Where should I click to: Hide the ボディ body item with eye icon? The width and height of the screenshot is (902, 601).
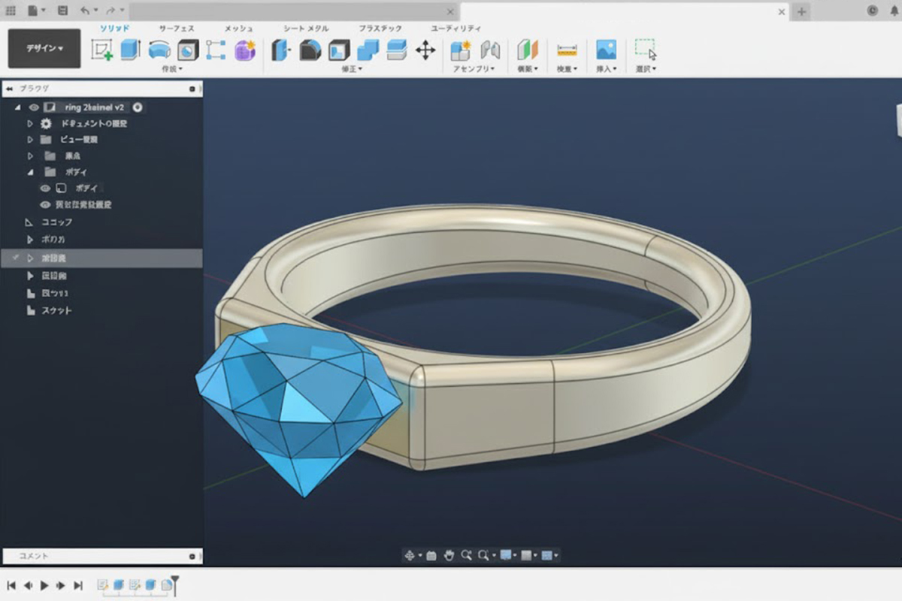45,188
